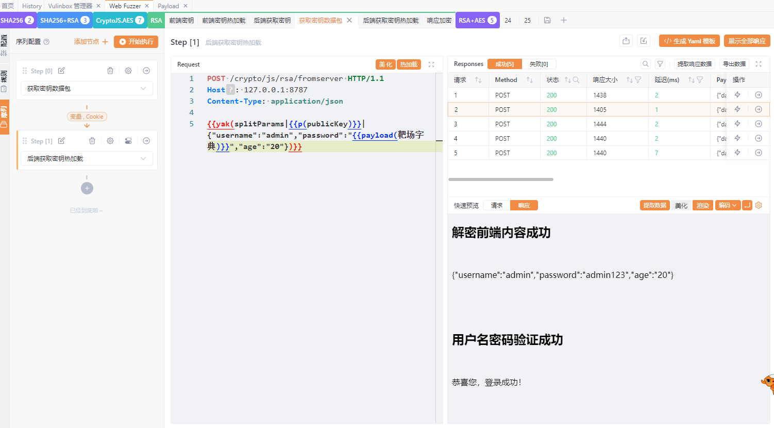Toggle the switch icon on Step [1]
This screenshot has height=428, width=774.
tap(128, 141)
